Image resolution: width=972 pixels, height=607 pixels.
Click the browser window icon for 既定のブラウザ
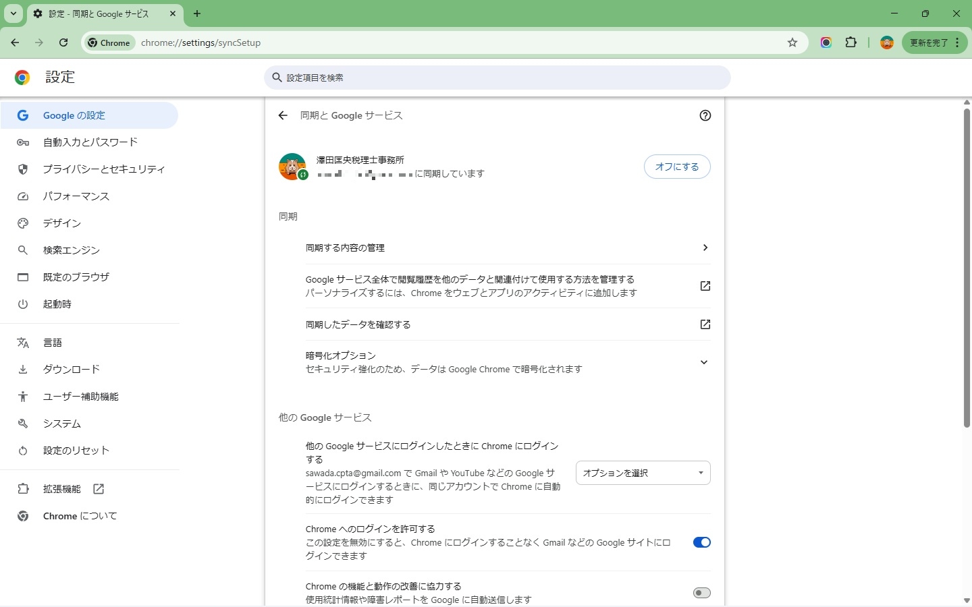tap(23, 277)
